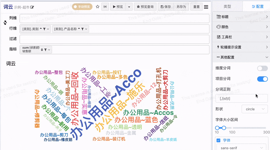Click the slider mark label 100
Screen dimensions: 270x150
[232, 132]
